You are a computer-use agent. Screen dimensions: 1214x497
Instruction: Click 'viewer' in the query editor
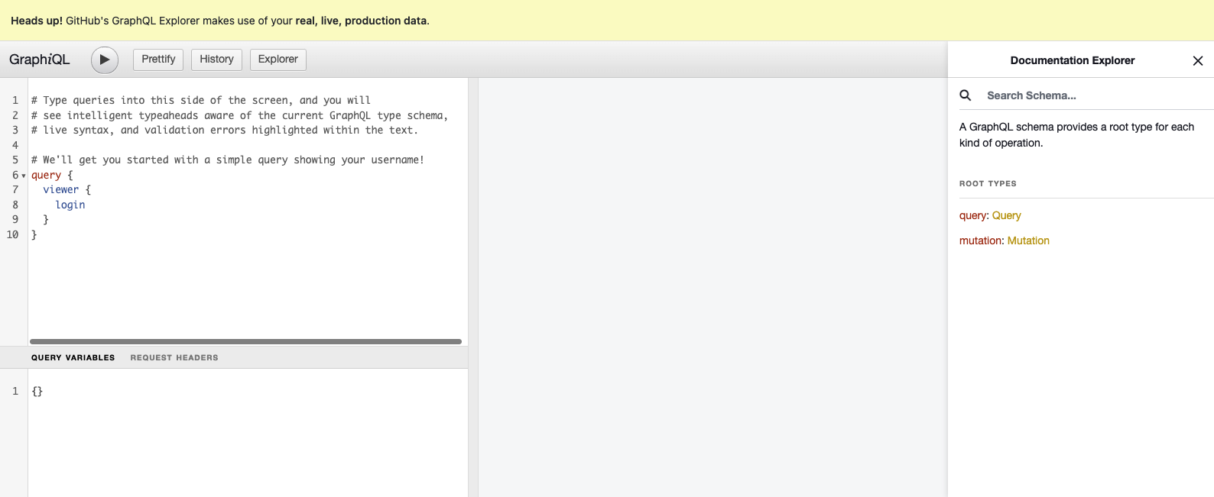pyautogui.click(x=61, y=189)
